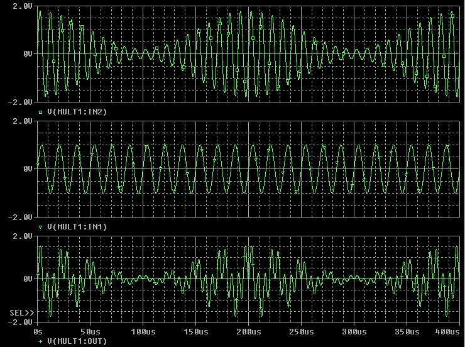The height and width of the screenshot is (347, 465).
Task: Click the triangle marker symbol for V(MULT1:IN1)
Action: pos(41,227)
